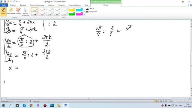Click the word count status bar entry
Viewport: 192px width, 108px height.
click(x=21, y=101)
